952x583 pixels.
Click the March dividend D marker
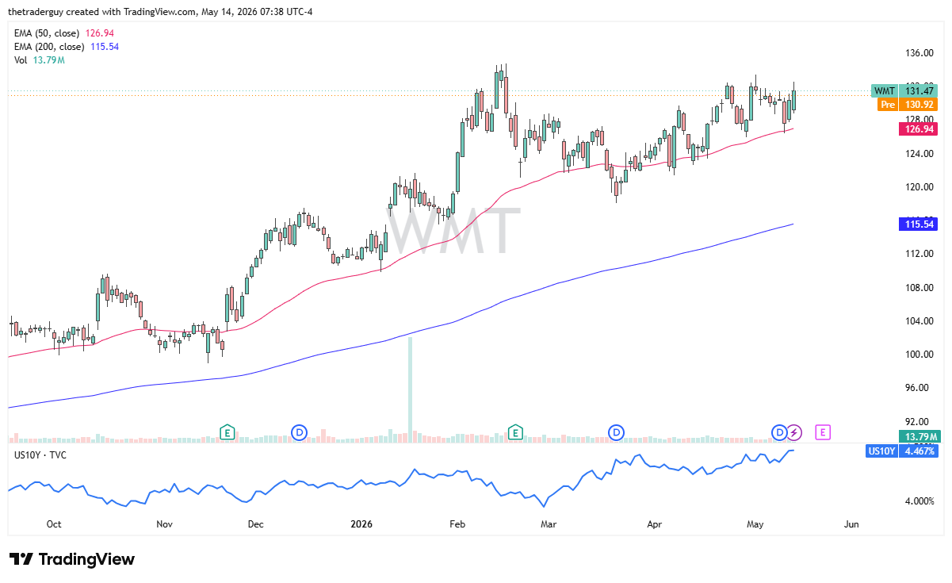pos(616,432)
